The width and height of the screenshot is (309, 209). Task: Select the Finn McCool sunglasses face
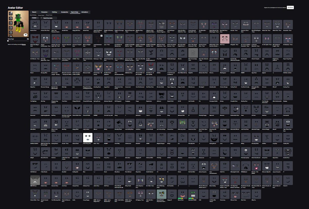(130, 166)
